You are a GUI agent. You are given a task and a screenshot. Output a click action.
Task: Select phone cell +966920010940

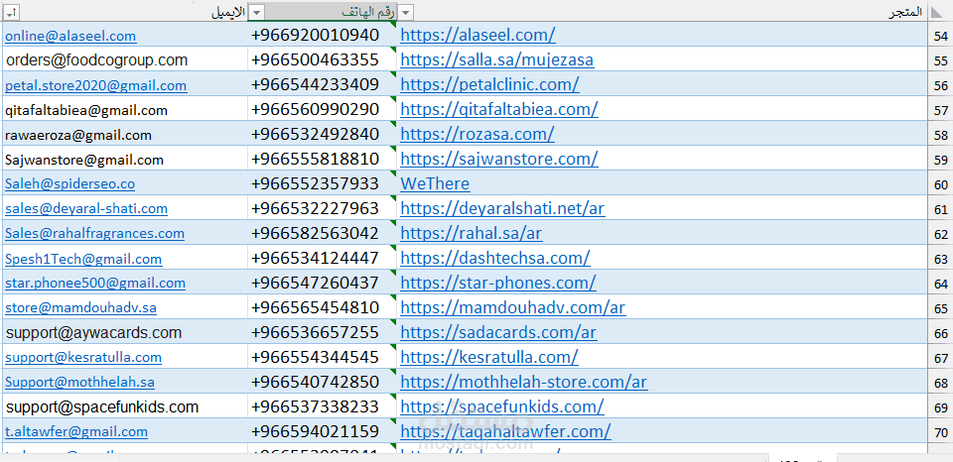[322, 36]
